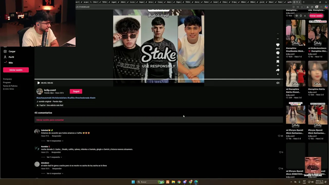Open browser settings and more menu
Image resolution: width=329 pixels, height=185 pixels.
(321, 7)
